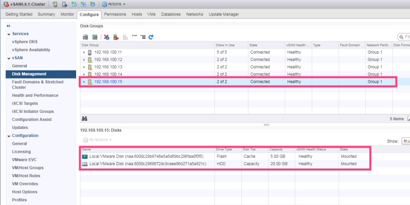
Task: Sort disks by Drive Type column
Action: coord(228,150)
